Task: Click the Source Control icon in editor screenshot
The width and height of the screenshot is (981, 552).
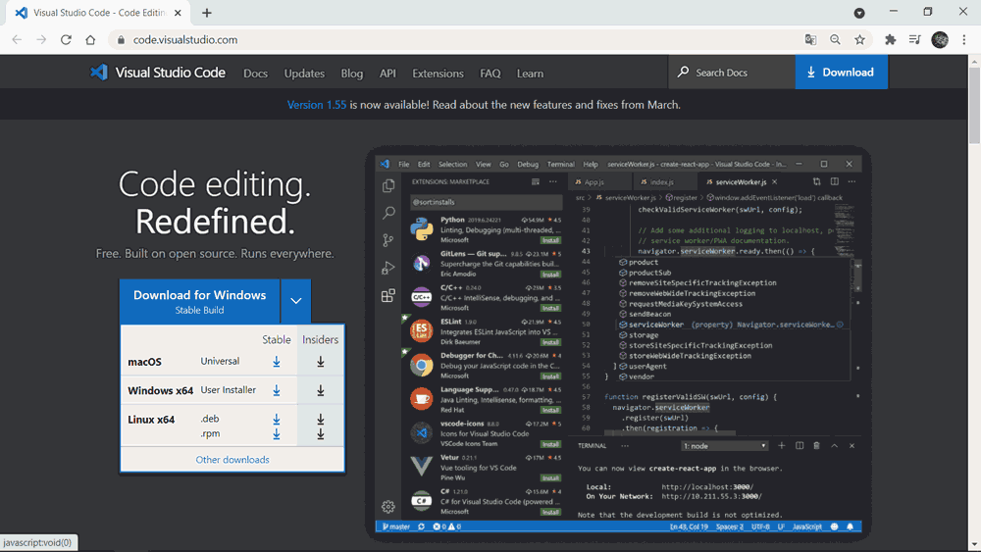Action: tap(388, 240)
